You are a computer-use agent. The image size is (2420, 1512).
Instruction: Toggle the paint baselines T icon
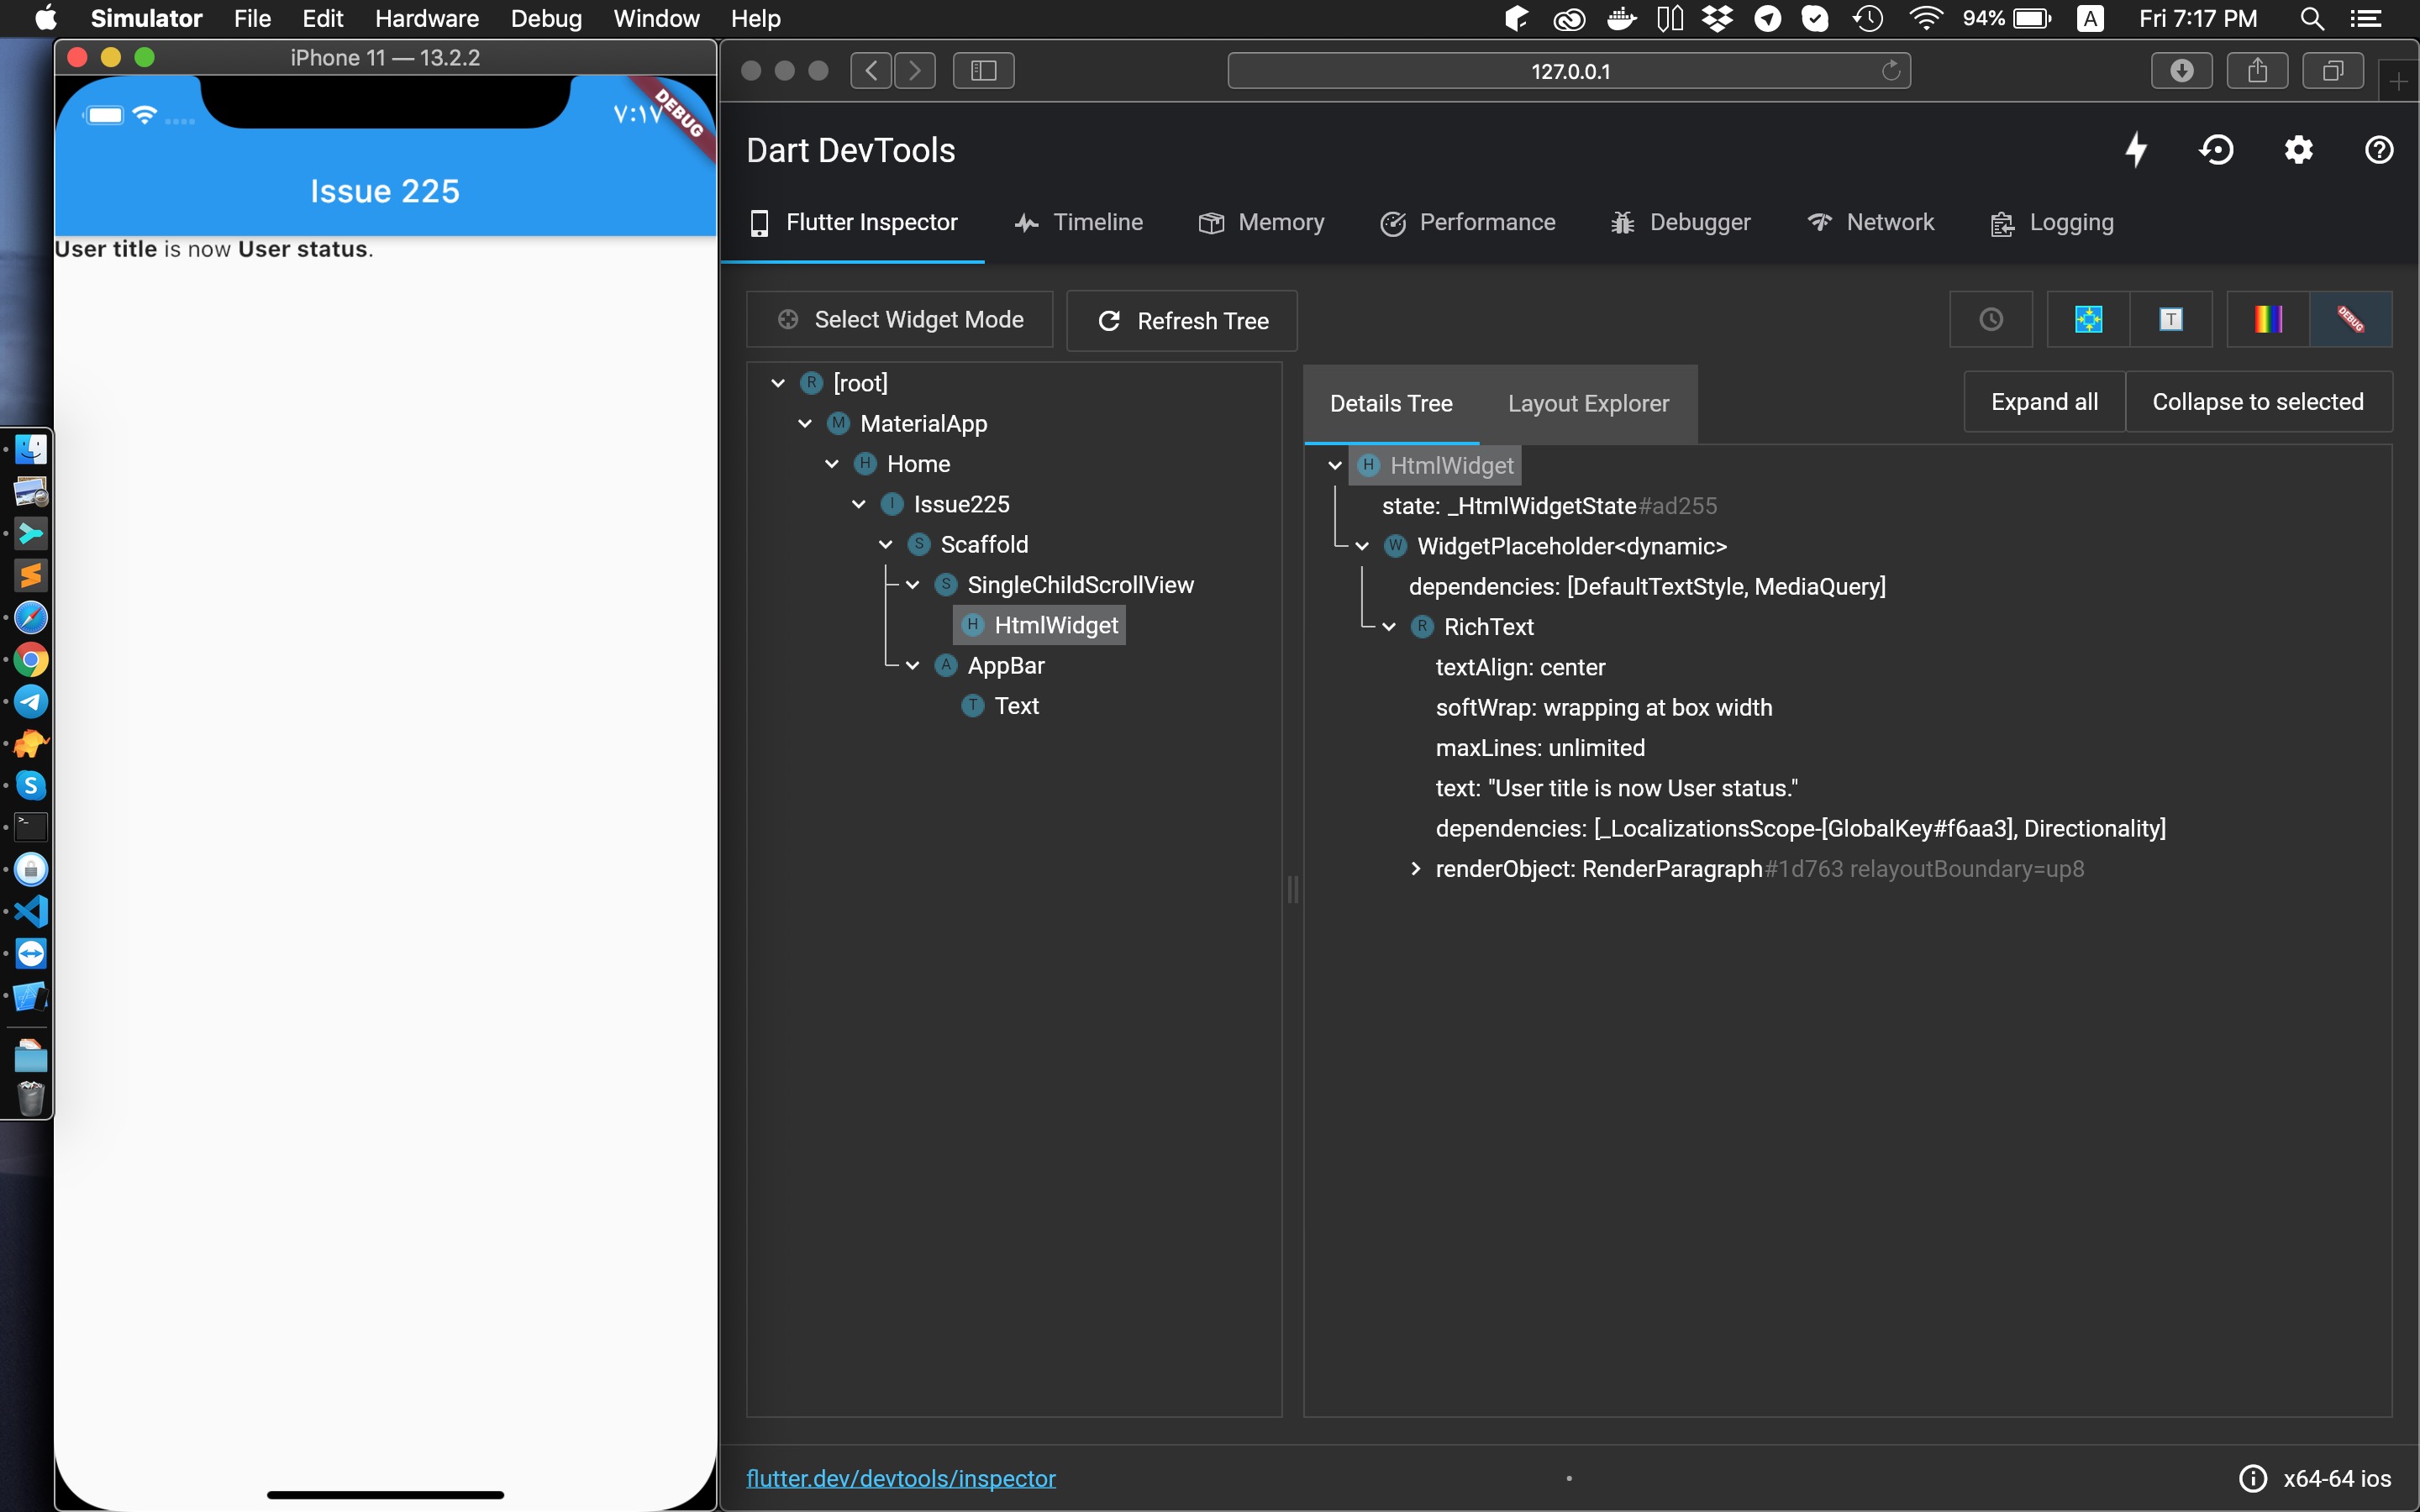tap(2170, 319)
